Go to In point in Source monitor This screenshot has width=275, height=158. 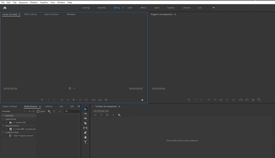tap(62, 100)
